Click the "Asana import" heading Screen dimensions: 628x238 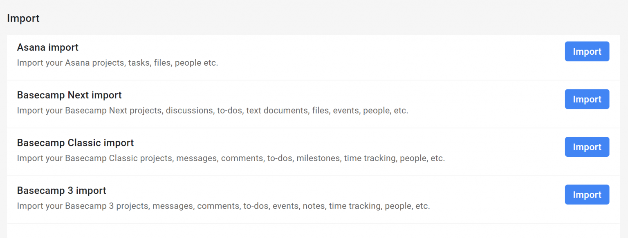coord(47,47)
